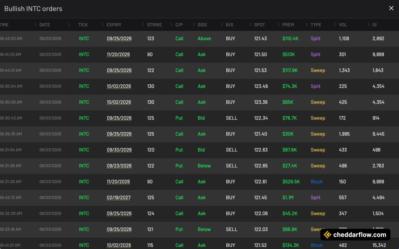
Task: Select the $1.1M premium value
Action: (288, 198)
